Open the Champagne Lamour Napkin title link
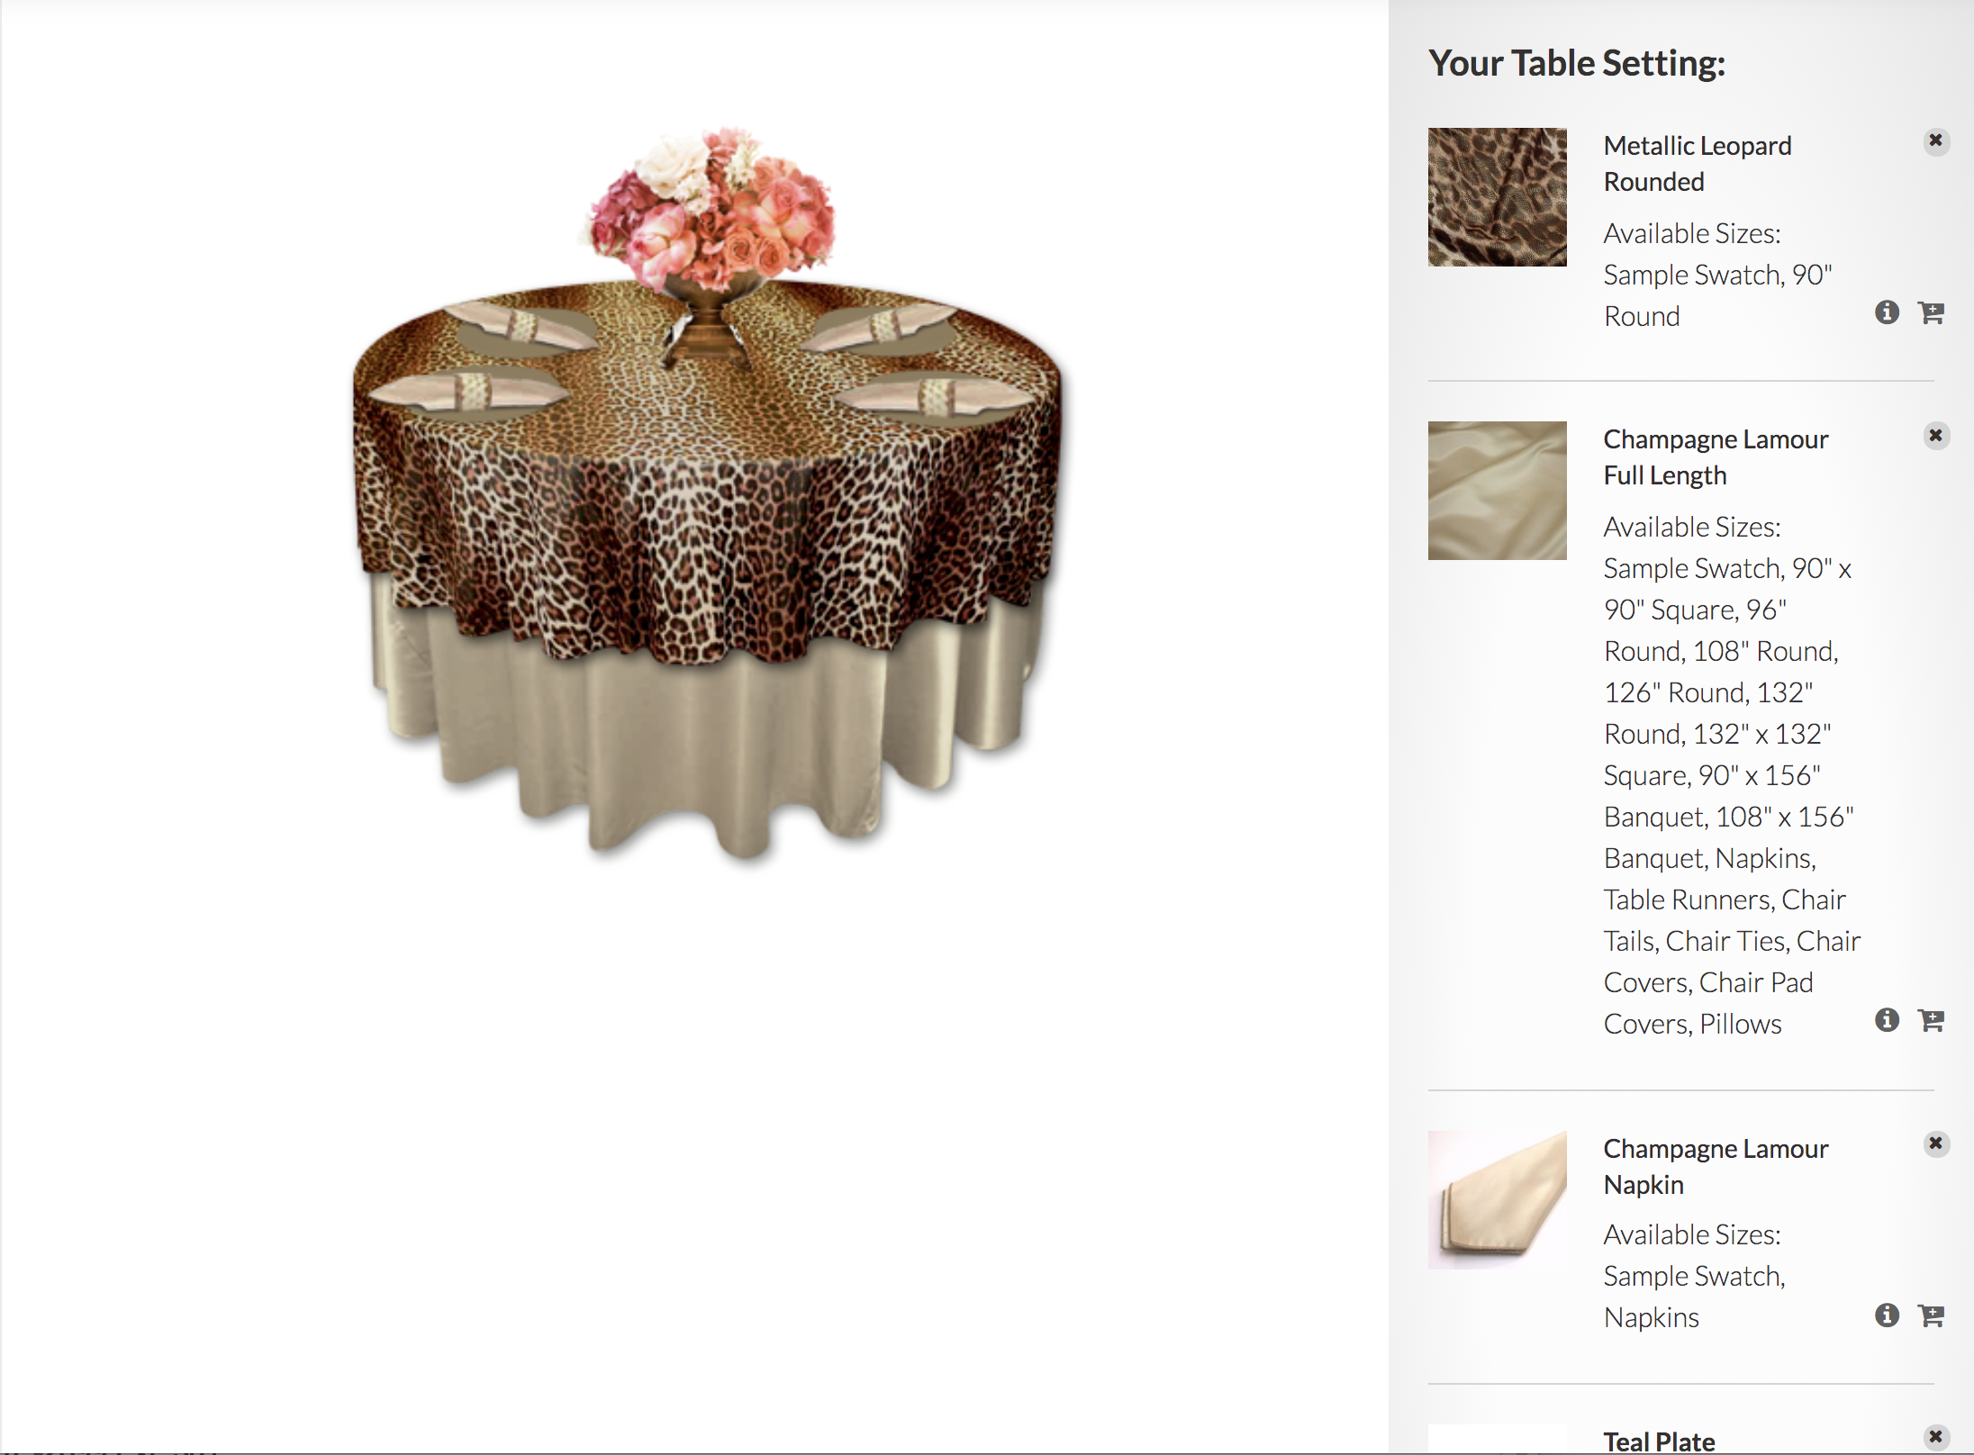 coord(1716,1167)
